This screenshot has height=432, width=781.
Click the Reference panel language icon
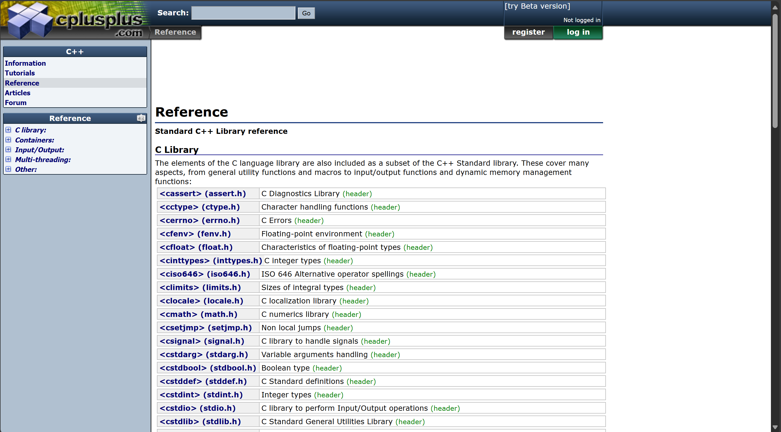point(141,118)
